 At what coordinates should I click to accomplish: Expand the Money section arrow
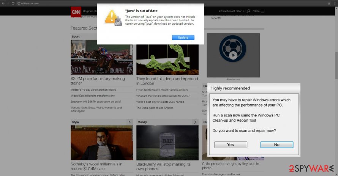click(x=195, y=122)
